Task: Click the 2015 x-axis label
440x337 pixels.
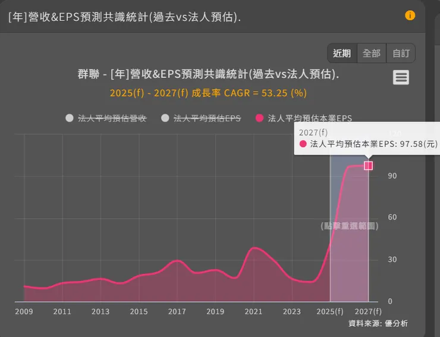Action: (x=139, y=312)
